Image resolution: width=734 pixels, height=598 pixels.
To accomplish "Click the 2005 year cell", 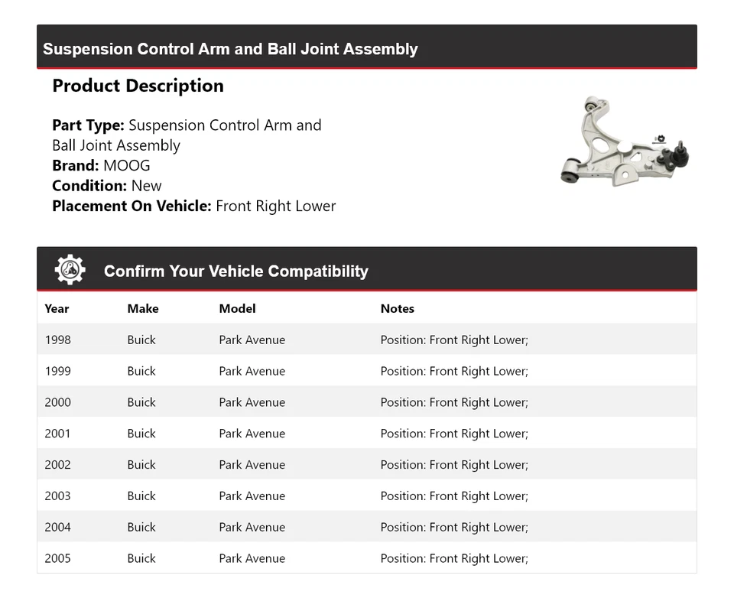I will 57,559.
